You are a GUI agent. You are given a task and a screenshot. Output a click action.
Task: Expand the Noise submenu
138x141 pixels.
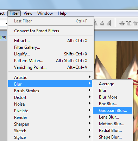(x=50, y=104)
